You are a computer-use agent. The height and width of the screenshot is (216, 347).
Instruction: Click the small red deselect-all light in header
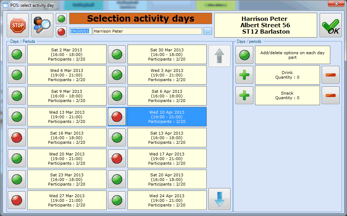click(61, 32)
